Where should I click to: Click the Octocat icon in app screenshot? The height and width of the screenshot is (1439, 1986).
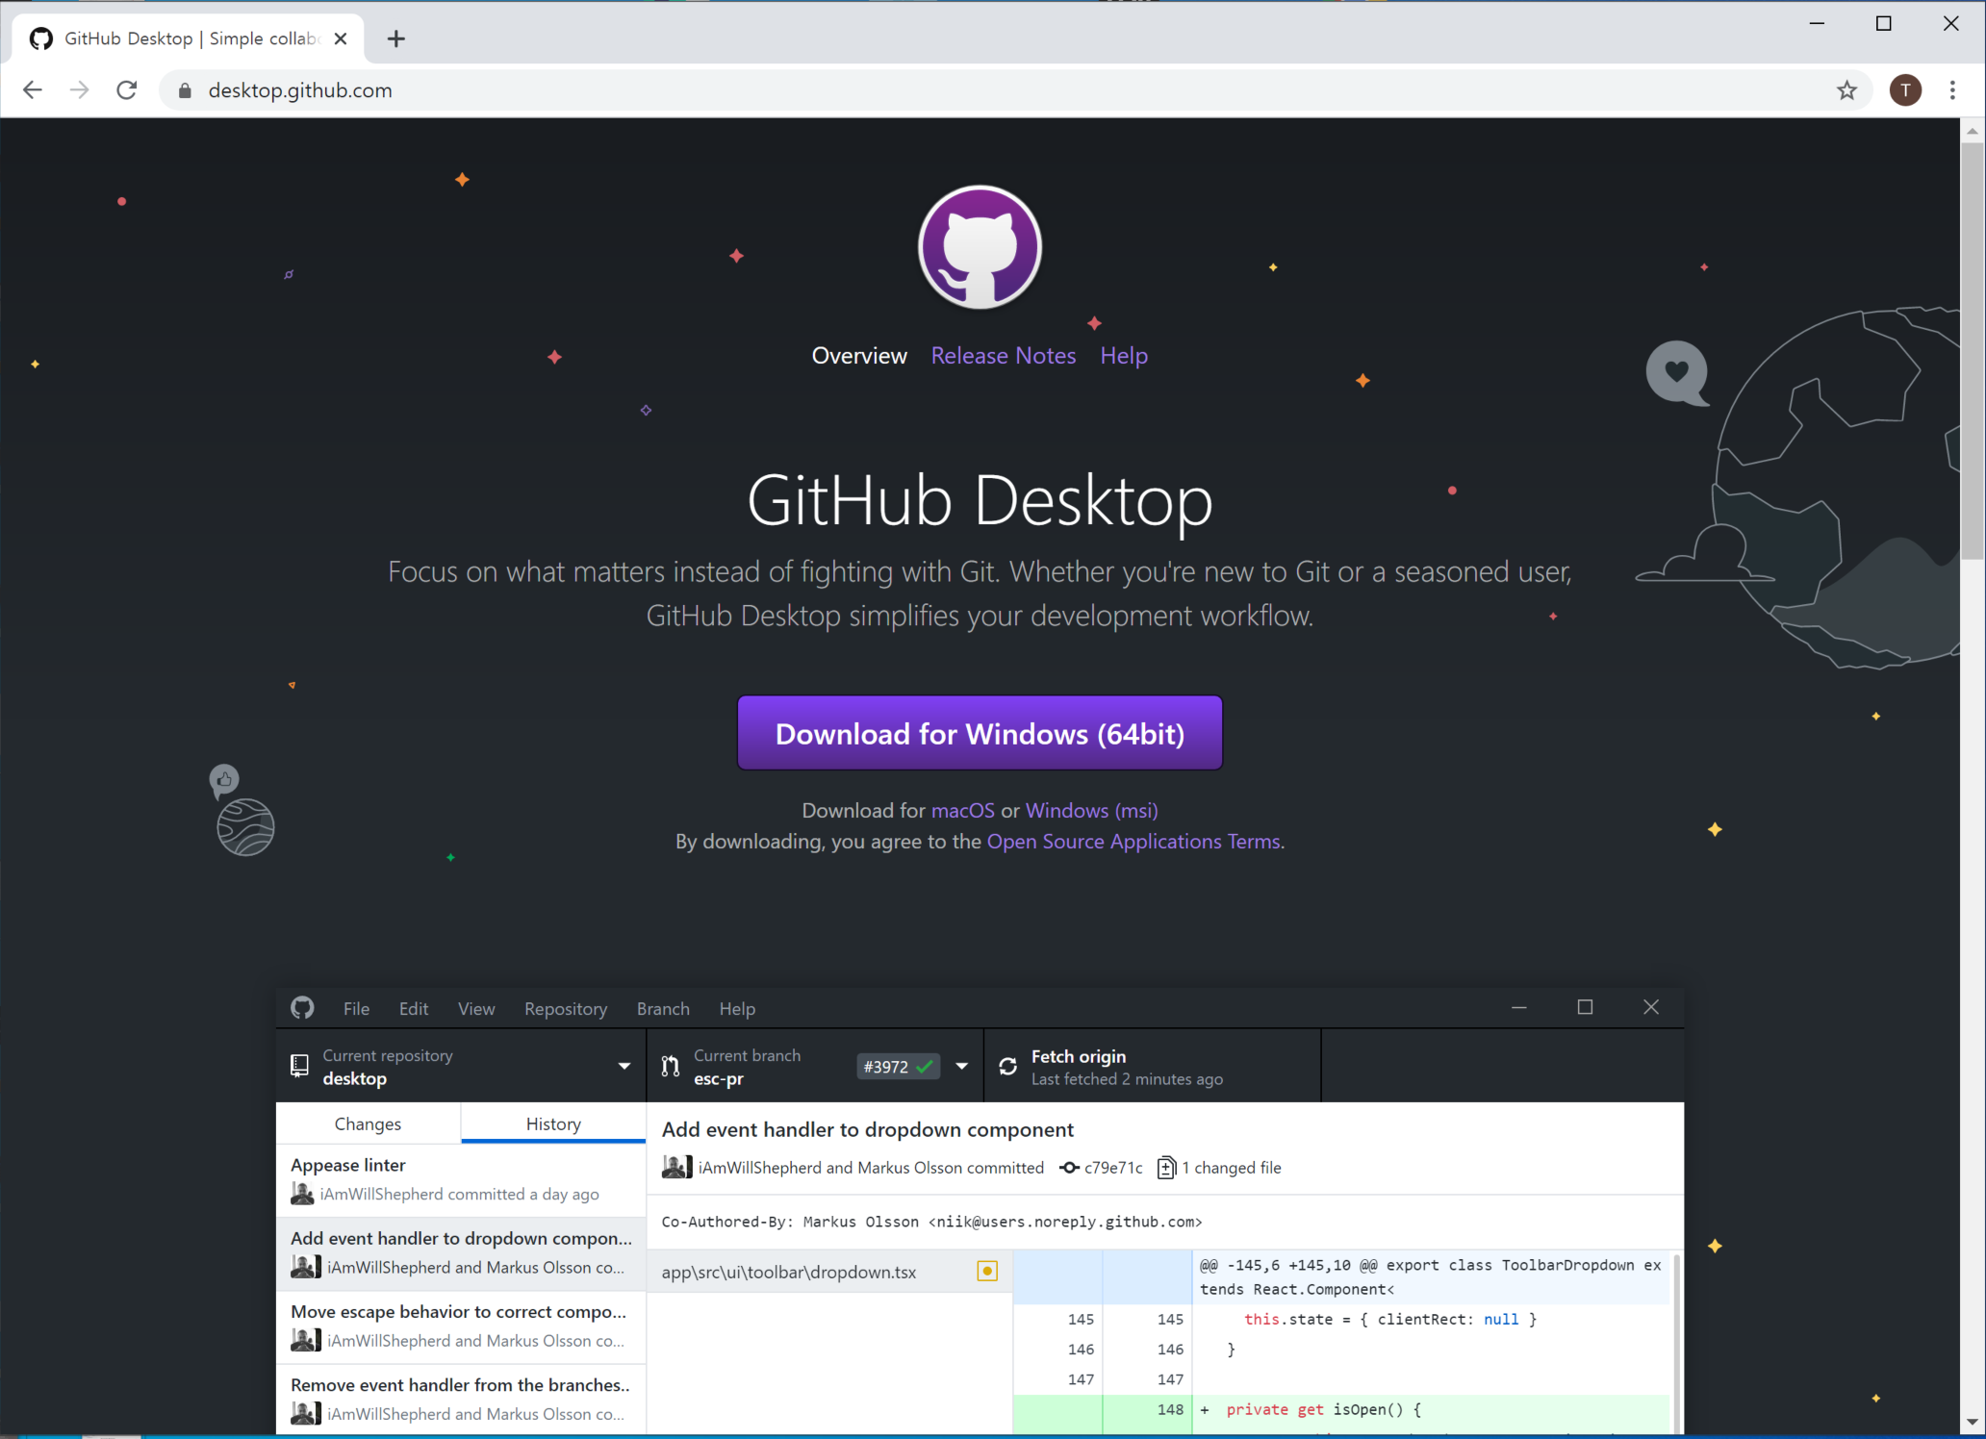pyautogui.click(x=302, y=1008)
